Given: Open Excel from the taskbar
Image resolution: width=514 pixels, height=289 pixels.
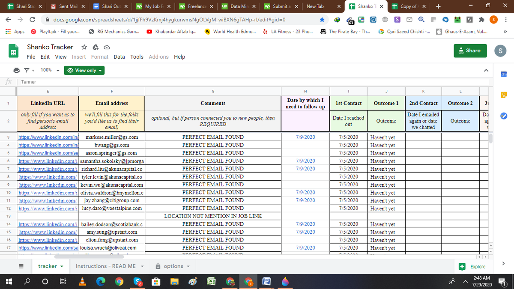Looking at the screenshot, I should click(211, 281).
